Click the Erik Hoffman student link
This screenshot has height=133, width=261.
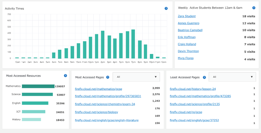pyautogui.click(x=186, y=37)
